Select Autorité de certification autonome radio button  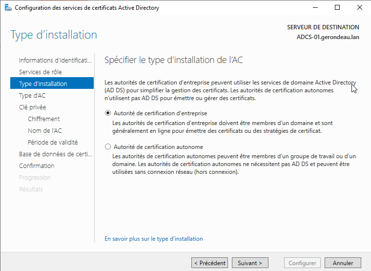[x=108, y=147]
